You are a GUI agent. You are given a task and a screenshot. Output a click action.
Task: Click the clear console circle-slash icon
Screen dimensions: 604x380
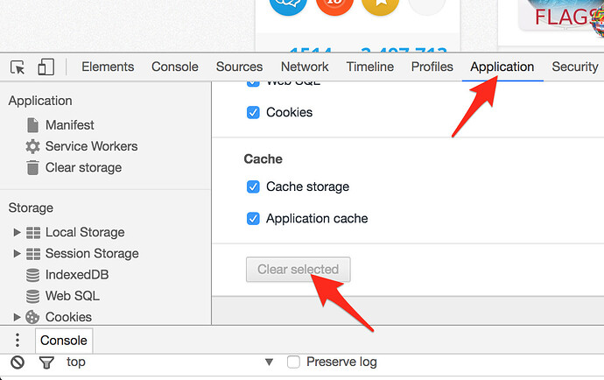point(18,362)
